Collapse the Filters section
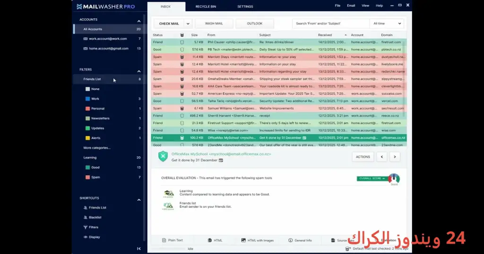 click(x=139, y=71)
